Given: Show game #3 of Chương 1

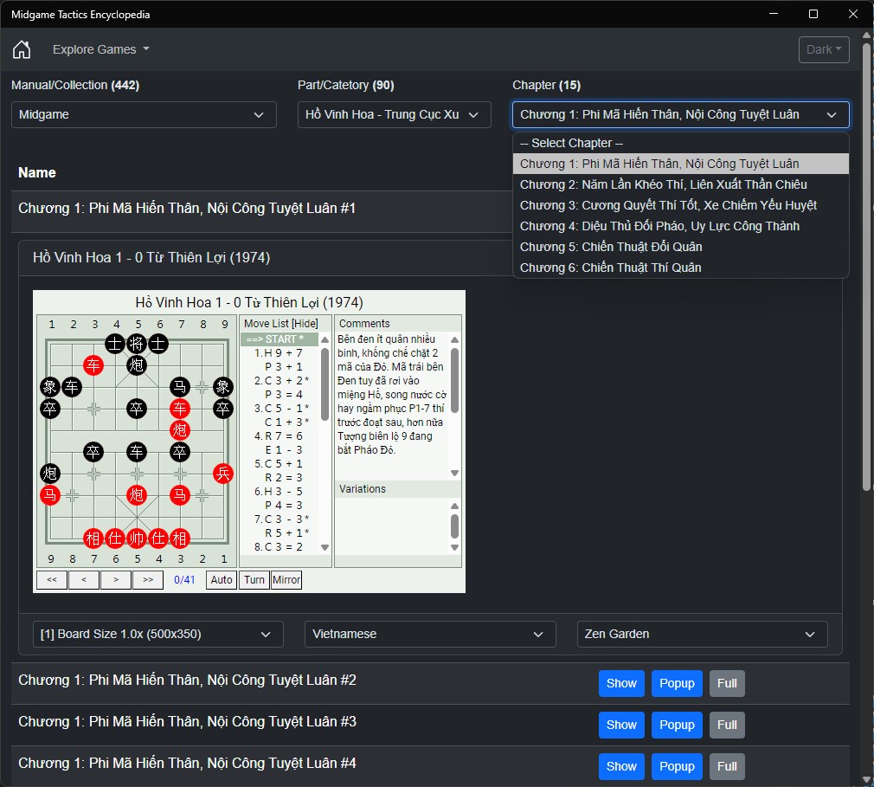Looking at the screenshot, I should [x=621, y=725].
